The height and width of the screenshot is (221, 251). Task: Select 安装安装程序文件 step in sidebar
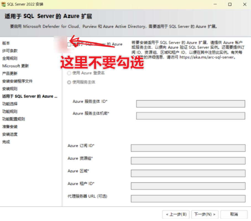17,81
